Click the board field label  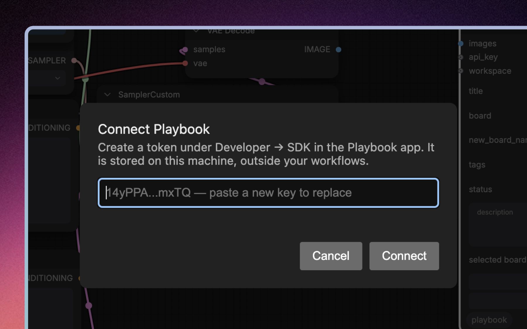coord(480,116)
